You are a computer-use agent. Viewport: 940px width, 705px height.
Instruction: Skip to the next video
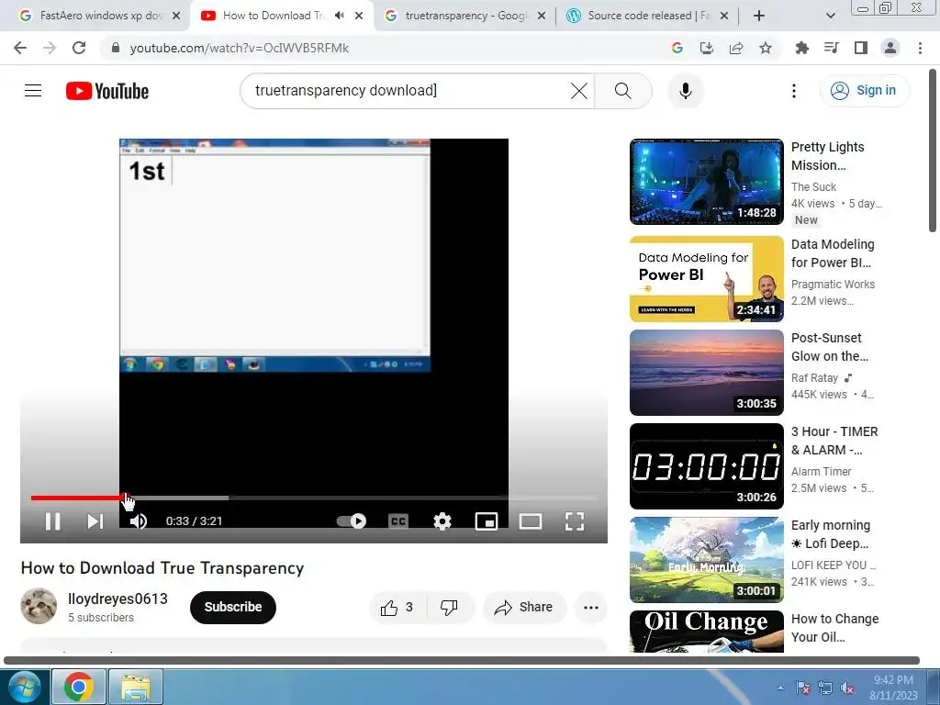(95, 521)
